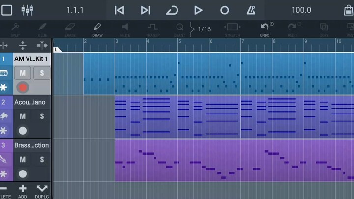Viewport: 354px width, 199px height.
Task: Select the Draw pencil tool
Action: [97, 28]
